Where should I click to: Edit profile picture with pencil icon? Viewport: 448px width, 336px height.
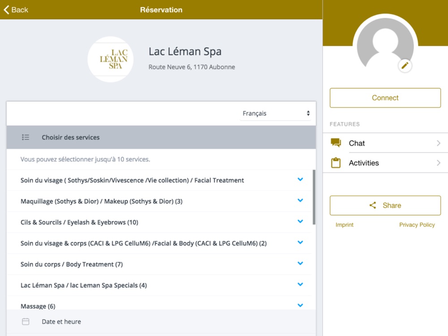click(x=405, y=66)
